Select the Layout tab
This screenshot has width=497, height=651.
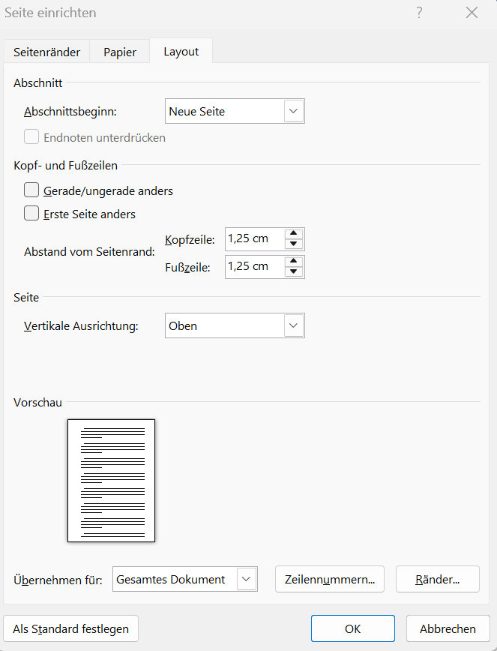pos(181,52)
